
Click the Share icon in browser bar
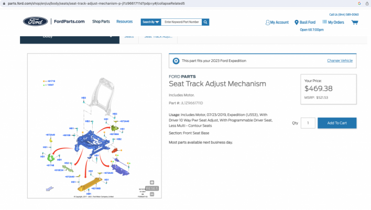367,3
